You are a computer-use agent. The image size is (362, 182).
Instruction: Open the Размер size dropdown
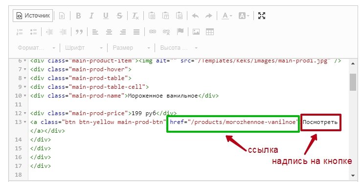[x=131, y=48]
